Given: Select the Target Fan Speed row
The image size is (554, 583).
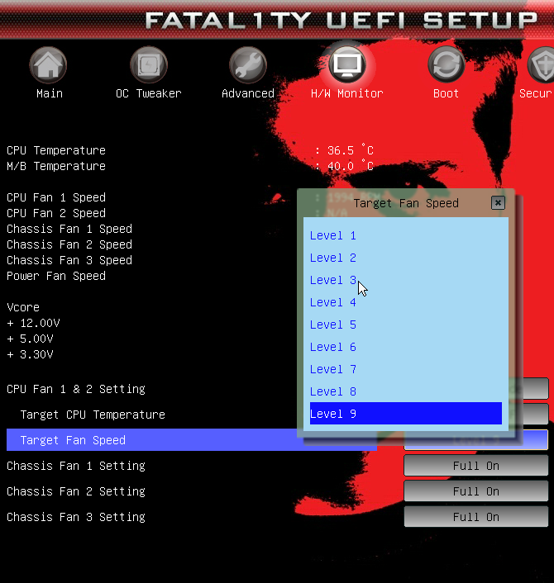Looking at the screenshot, I should click(x=192, y=440).
